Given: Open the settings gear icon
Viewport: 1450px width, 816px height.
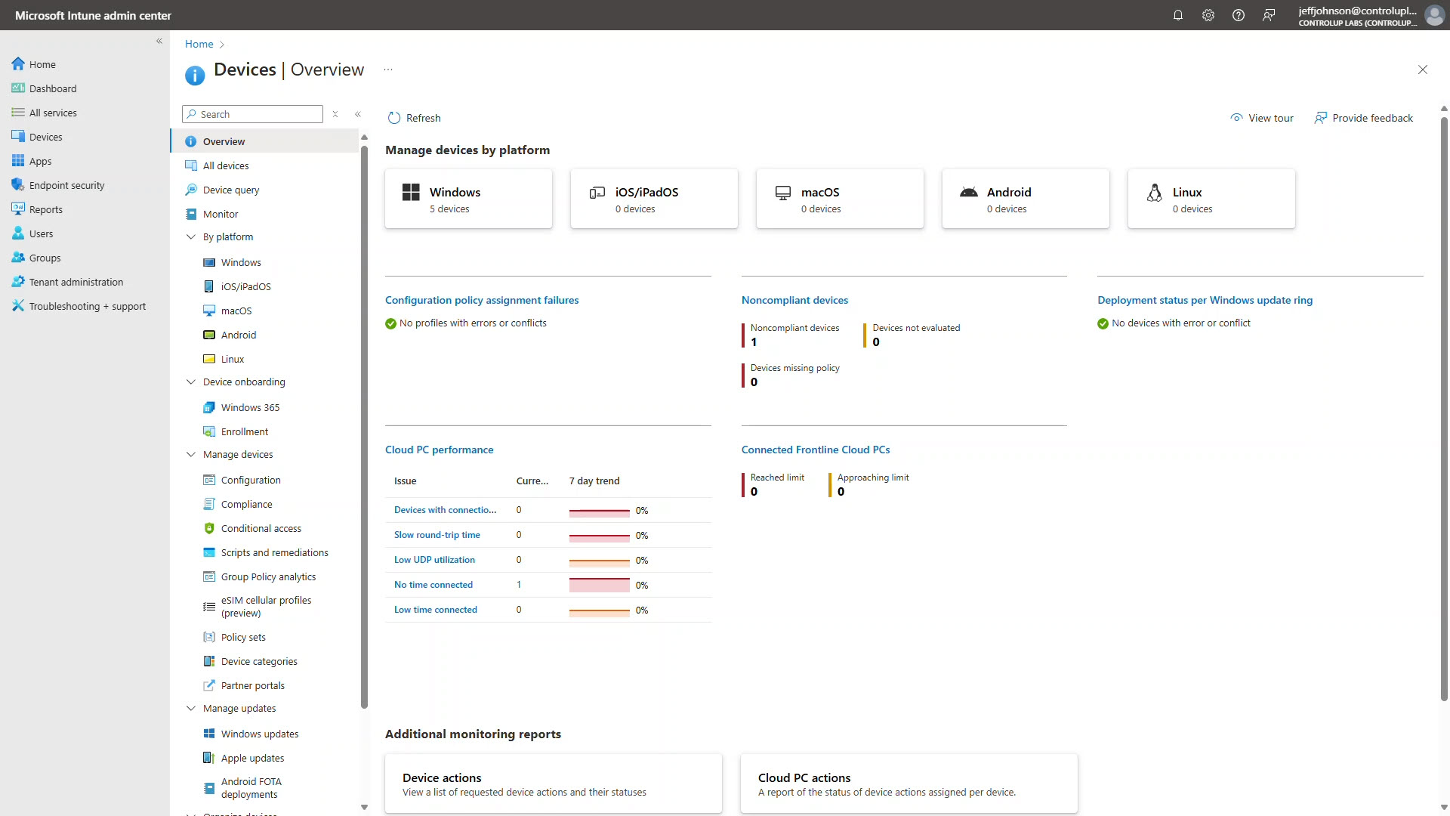Looking at the screenshot, I should tap(1208, 15).
